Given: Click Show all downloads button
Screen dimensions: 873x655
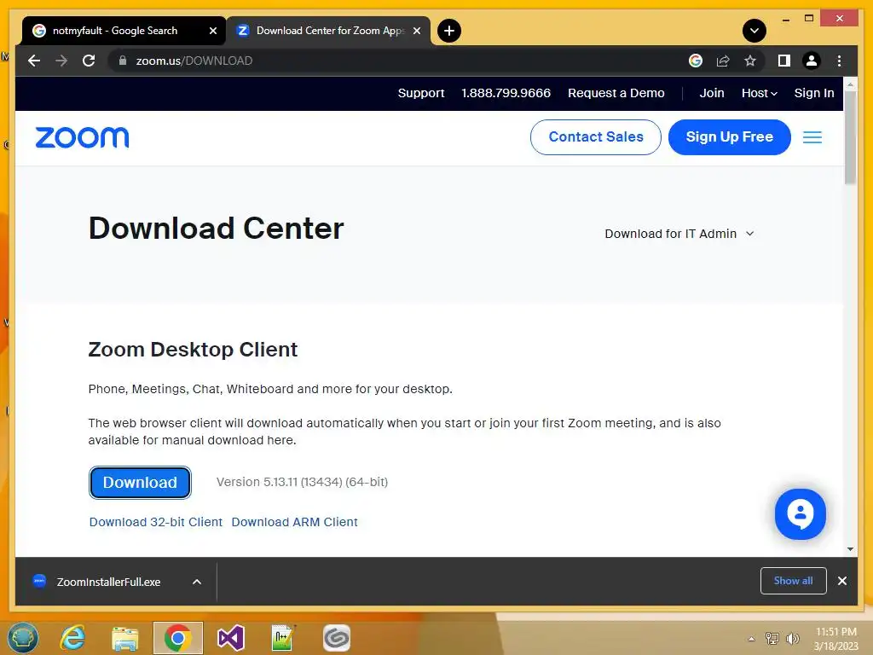Looking at the screenshot, I should (x=793, y=581).
